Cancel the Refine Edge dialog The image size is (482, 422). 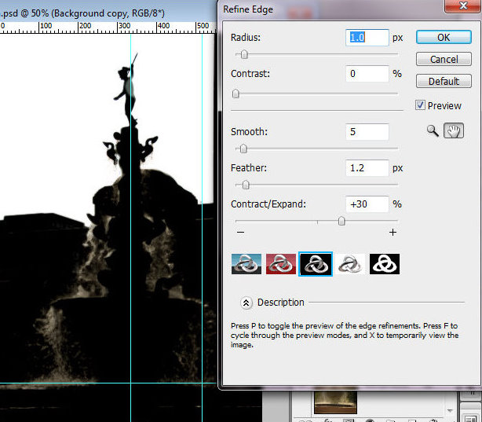[x=444, y=59]
